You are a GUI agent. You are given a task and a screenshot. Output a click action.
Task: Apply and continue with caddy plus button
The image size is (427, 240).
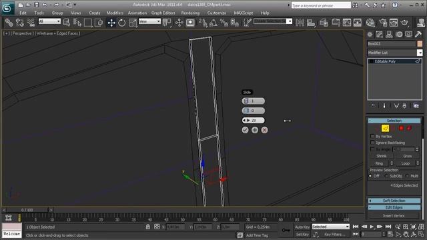(x=255, y=130)
